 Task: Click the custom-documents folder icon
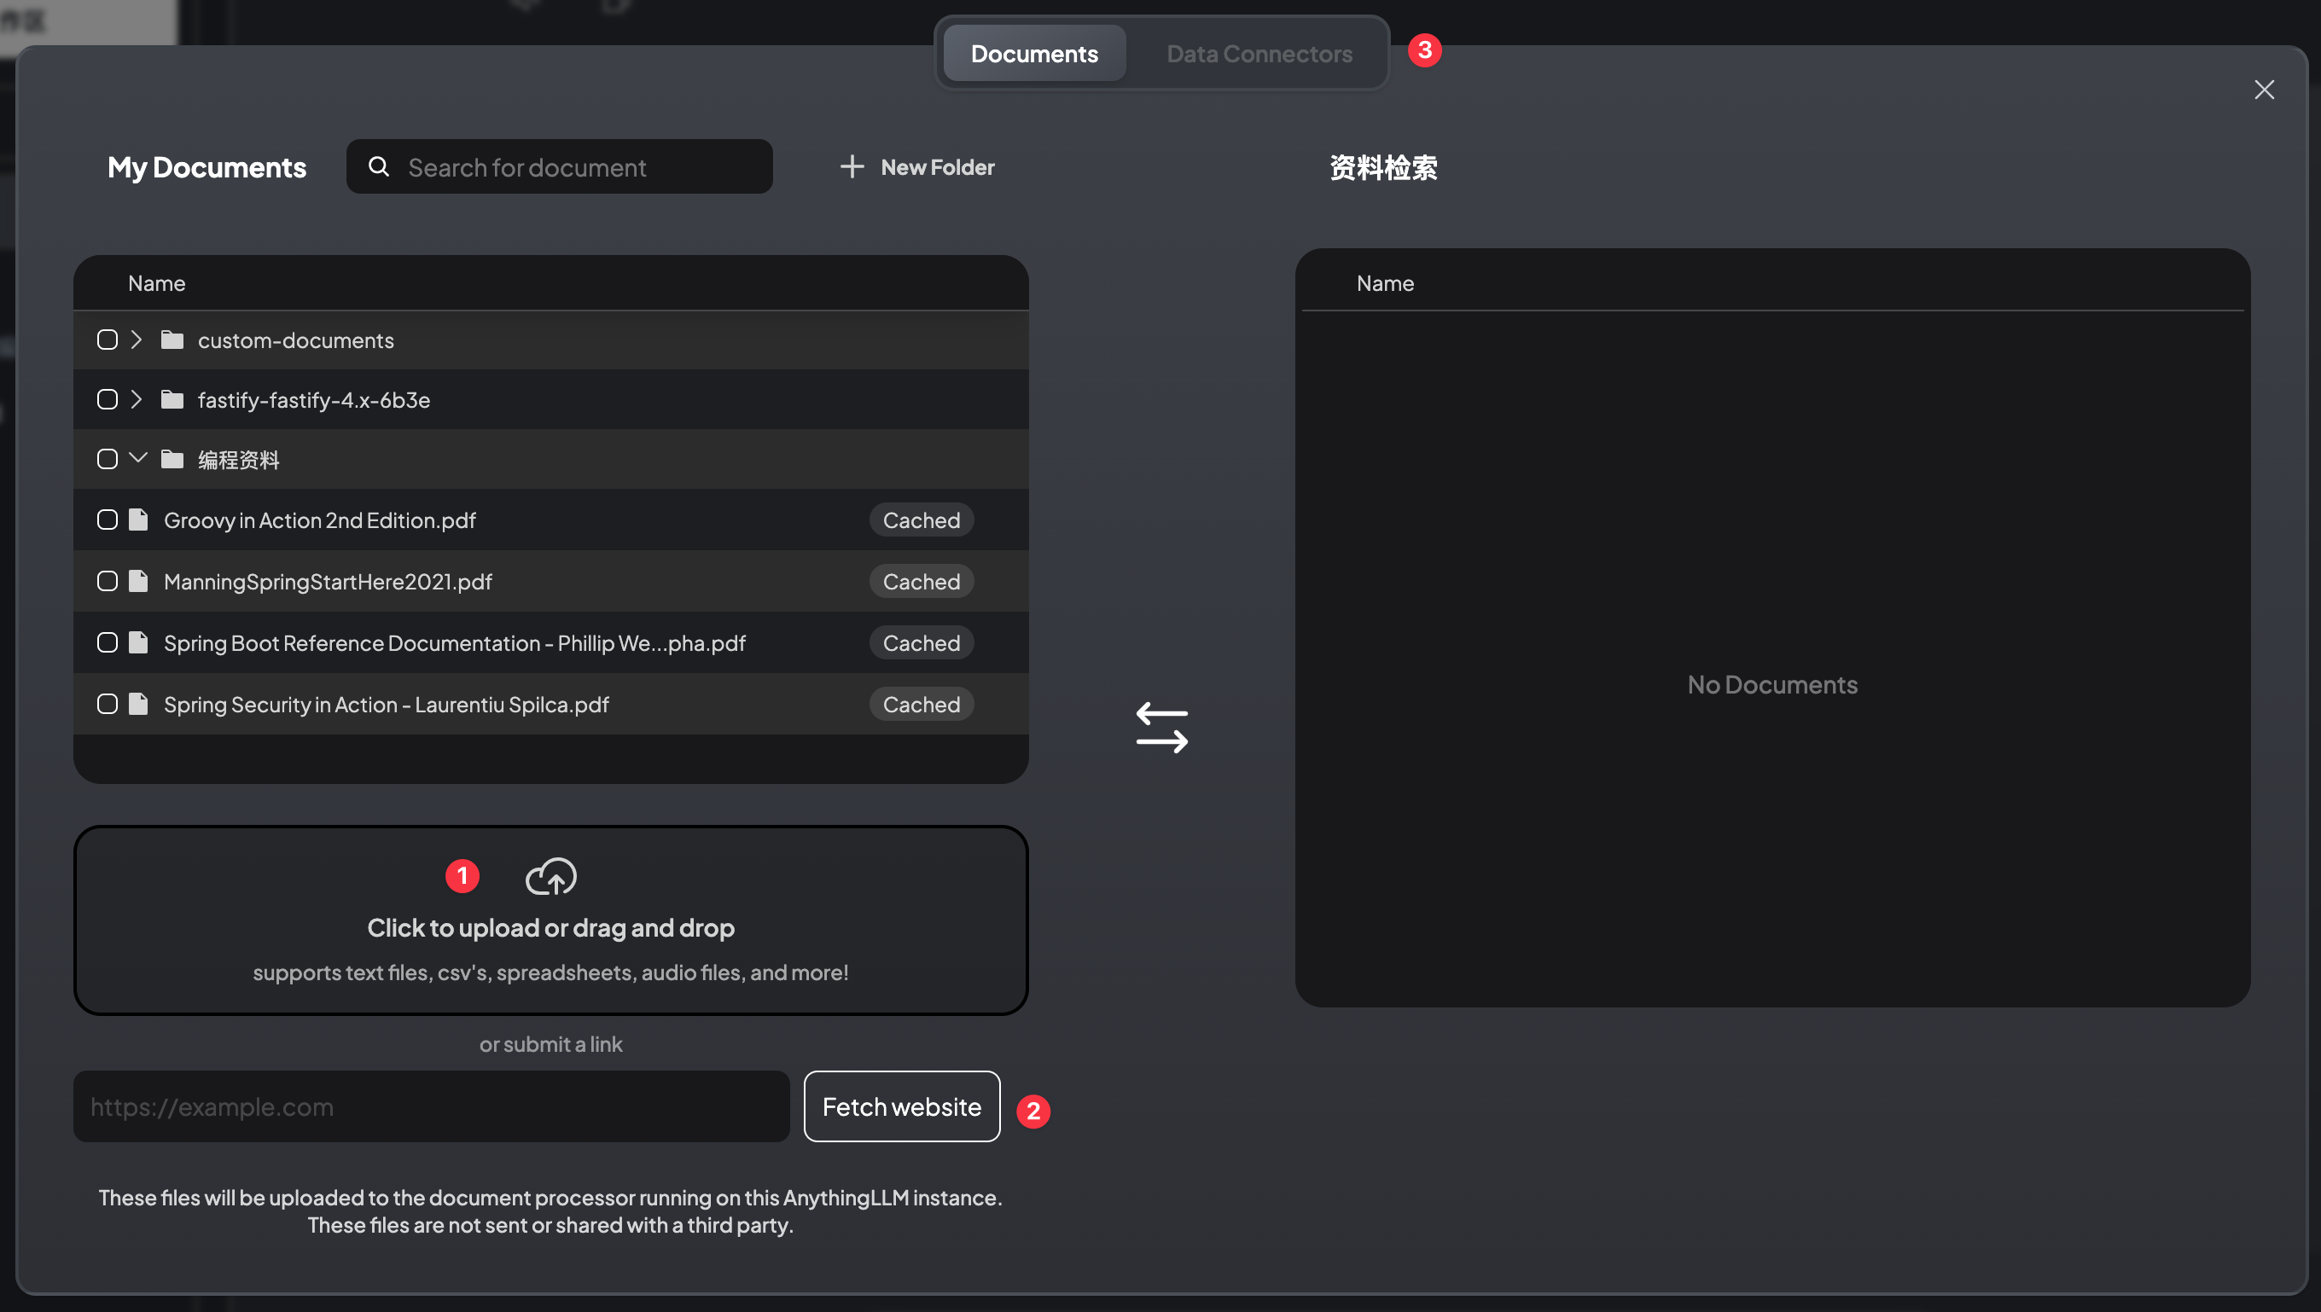(x=172, y=340)
